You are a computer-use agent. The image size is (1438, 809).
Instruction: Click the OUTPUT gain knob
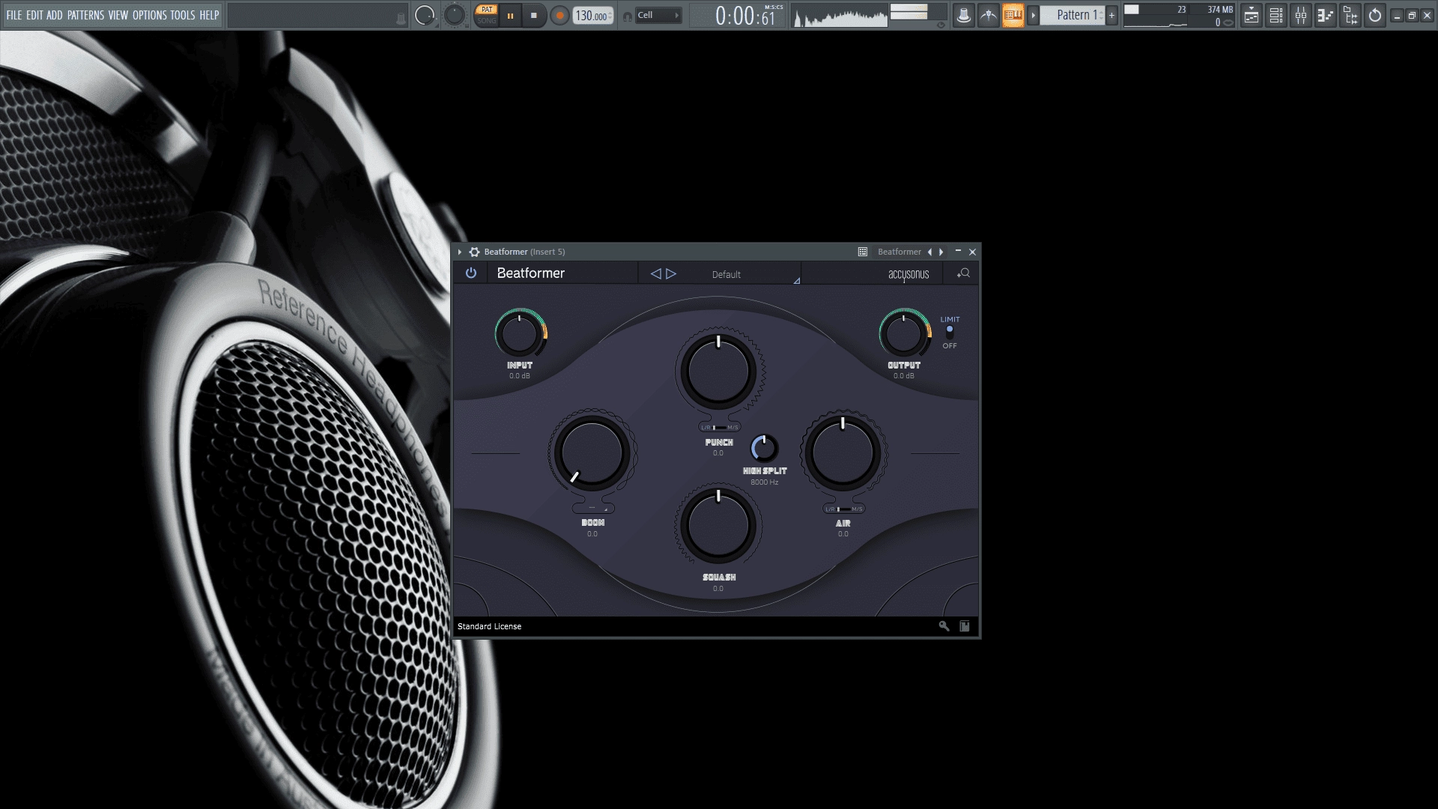904,335
